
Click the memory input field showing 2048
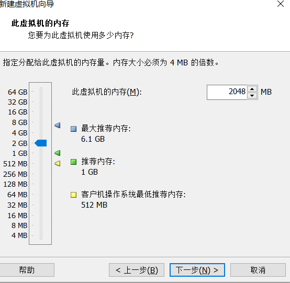tap(227, 92)
